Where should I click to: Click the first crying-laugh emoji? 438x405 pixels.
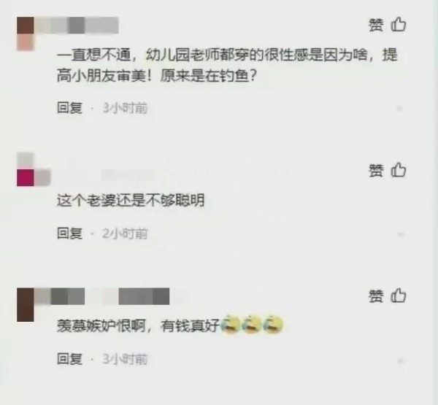[231, 324]
